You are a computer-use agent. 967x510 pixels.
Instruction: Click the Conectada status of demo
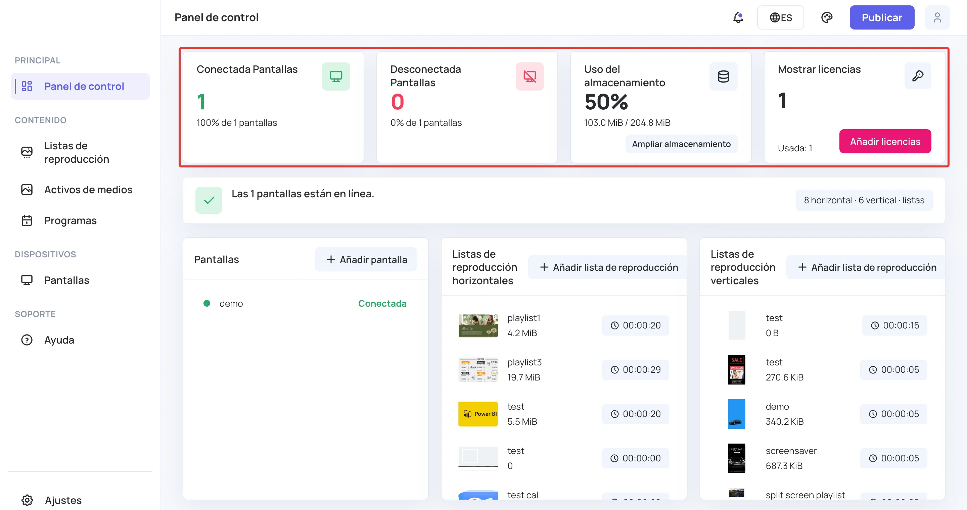click(382, 303)
